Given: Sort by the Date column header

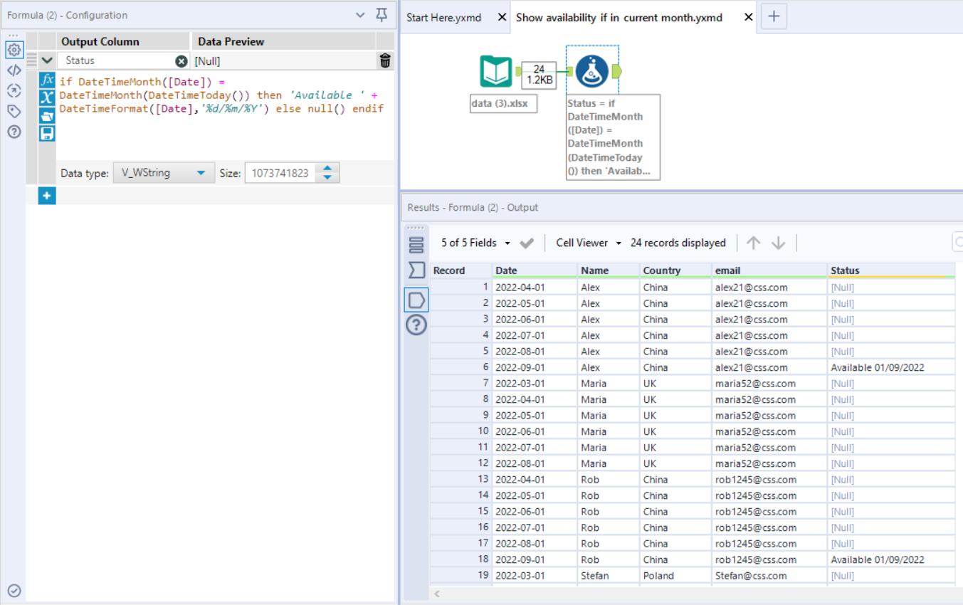Looking at the screenshot, I should pos(535,270).
